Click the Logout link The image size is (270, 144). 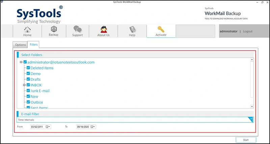(x=248, y=31)
